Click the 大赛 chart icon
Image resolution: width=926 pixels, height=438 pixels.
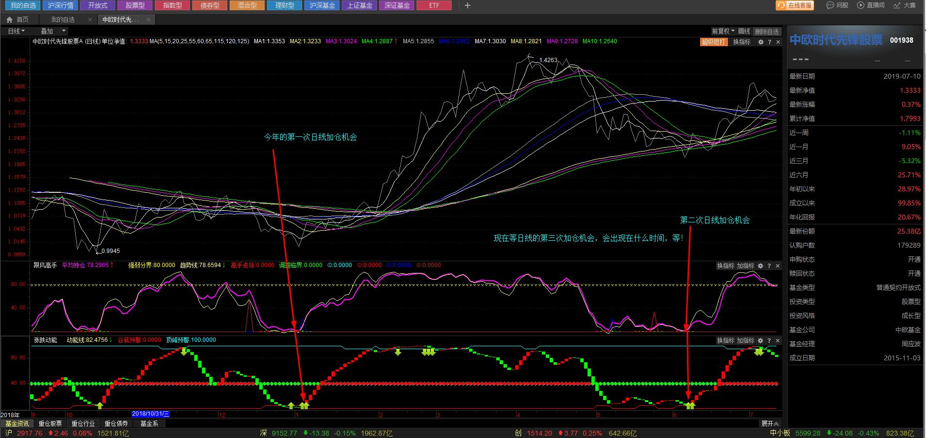(x=896, y=5)
